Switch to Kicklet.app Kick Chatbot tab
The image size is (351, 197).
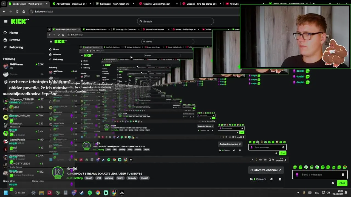tap(115, 4)
